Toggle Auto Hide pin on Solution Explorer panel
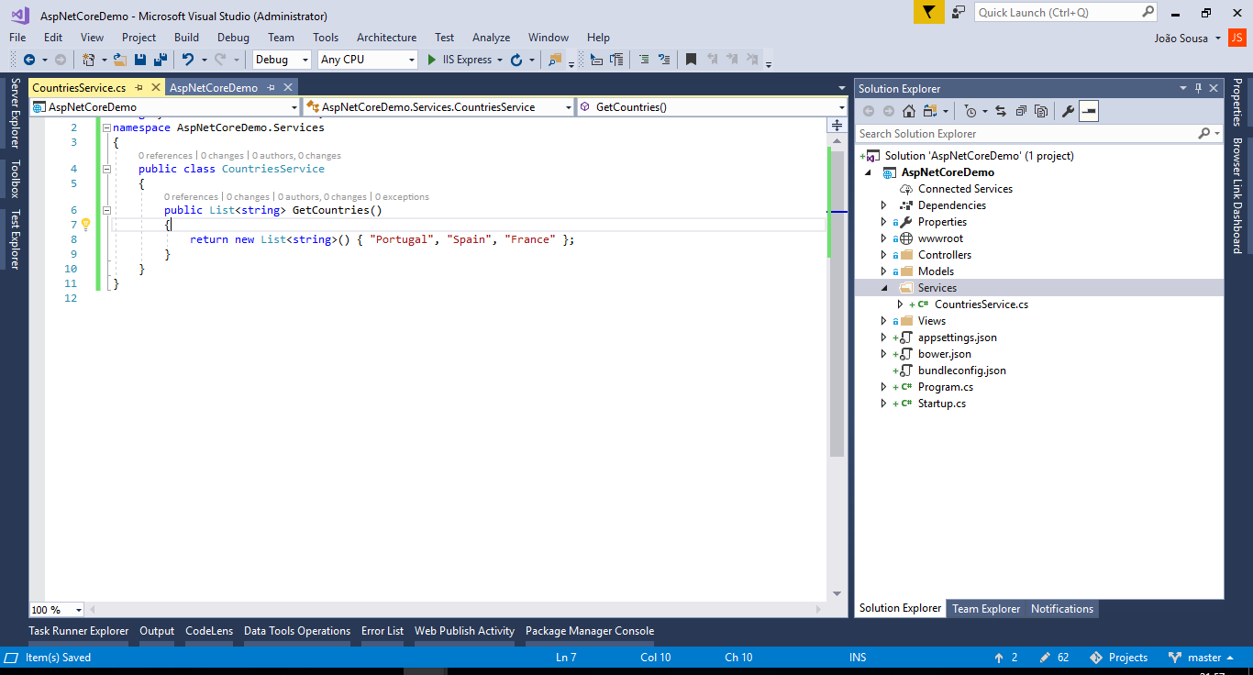Image resolution: width=1253 pixels, height=675 pixels. click(1198, 88)
